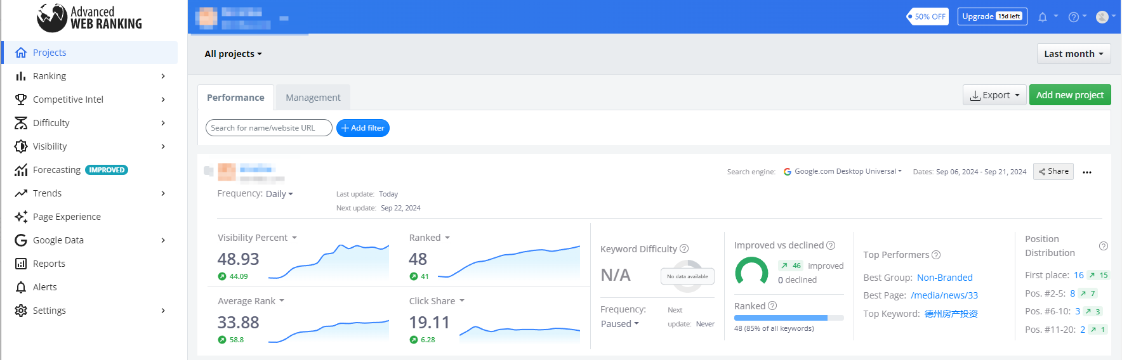Open the project three-dots more menu
The height and width of the screenshot is (360, 1122).
tap(1087, 172)
